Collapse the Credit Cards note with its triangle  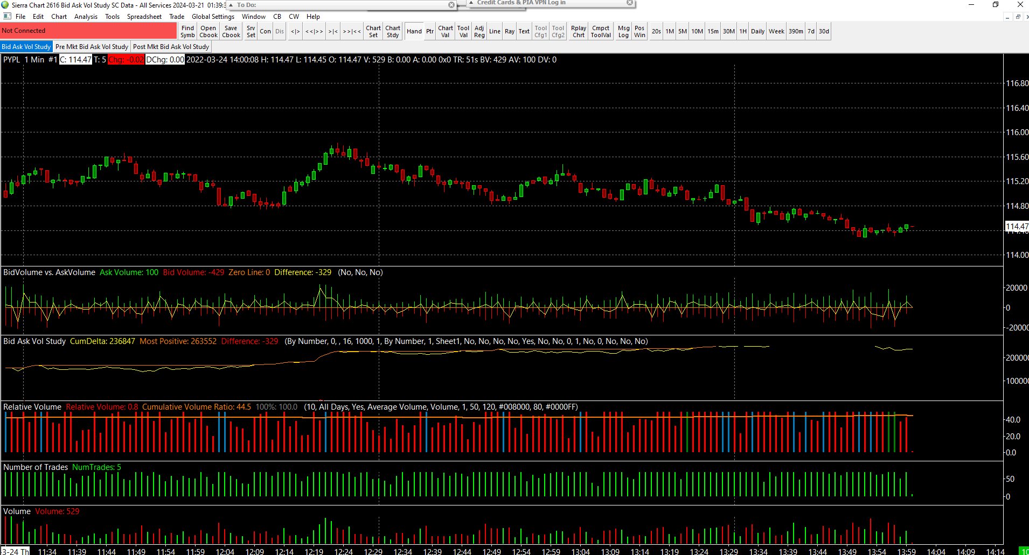(x=471, y=3)
